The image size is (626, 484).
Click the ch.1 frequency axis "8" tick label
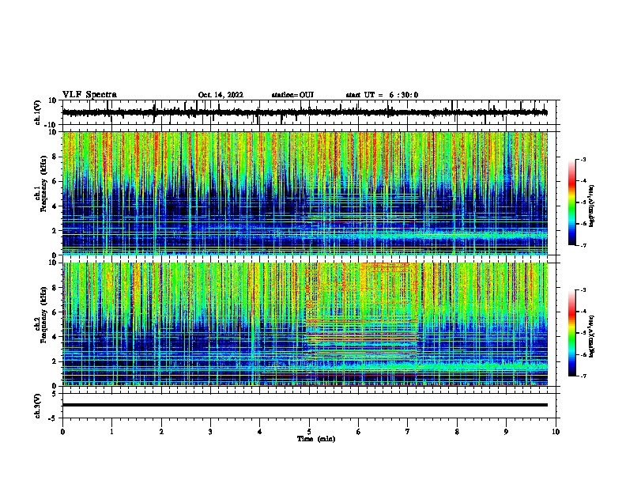click(55, 157)
